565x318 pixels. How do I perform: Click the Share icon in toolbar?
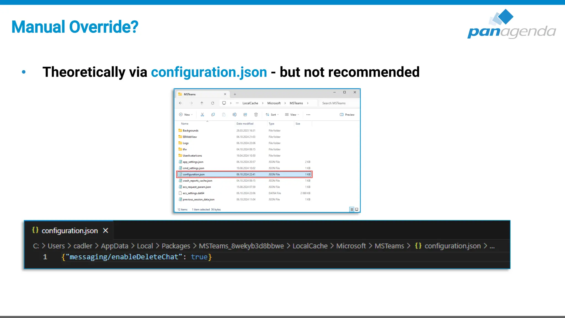[x=245, y=115]
